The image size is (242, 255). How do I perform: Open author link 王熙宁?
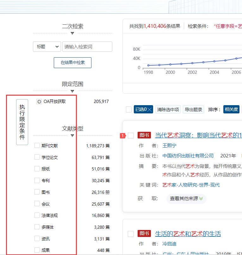point(169,146)
